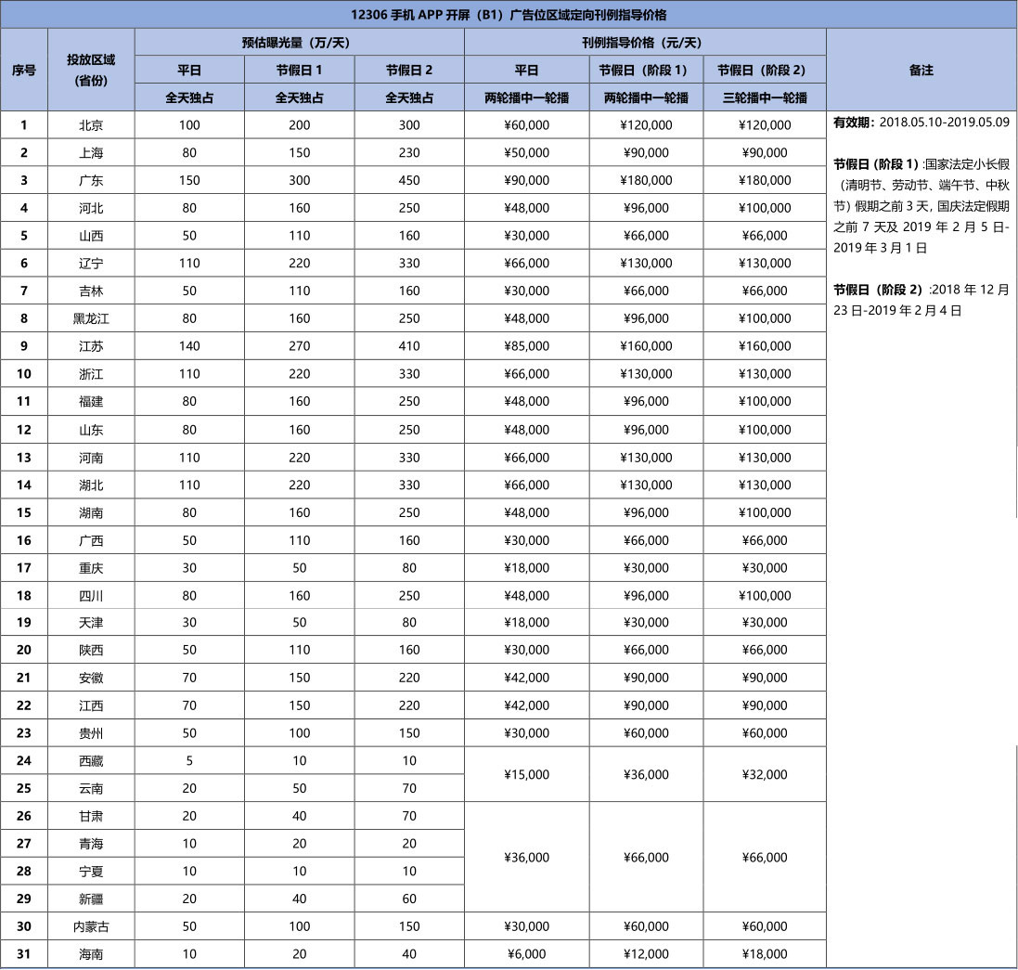Click the "¥85,000" weekday price for 江苏
Screen dimensions: 1018x970
(x=526, y=346)
